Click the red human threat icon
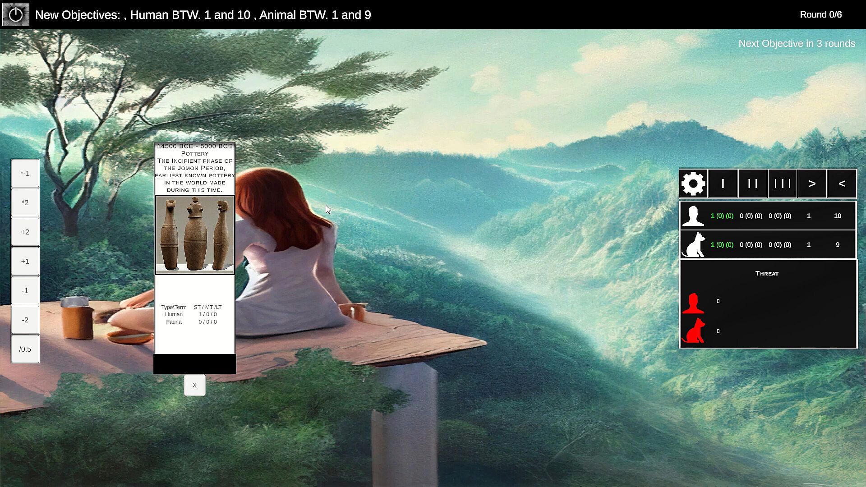 tap(693, 303)
